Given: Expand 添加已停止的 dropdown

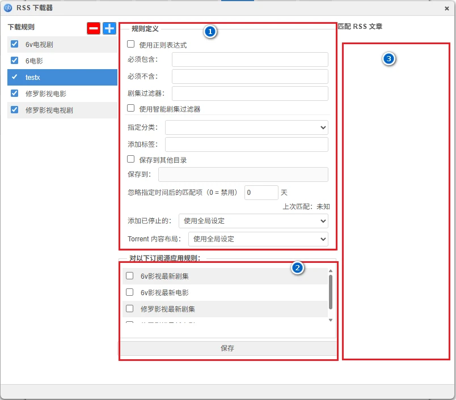Looking at the screenshot, I should click(253, 220).
